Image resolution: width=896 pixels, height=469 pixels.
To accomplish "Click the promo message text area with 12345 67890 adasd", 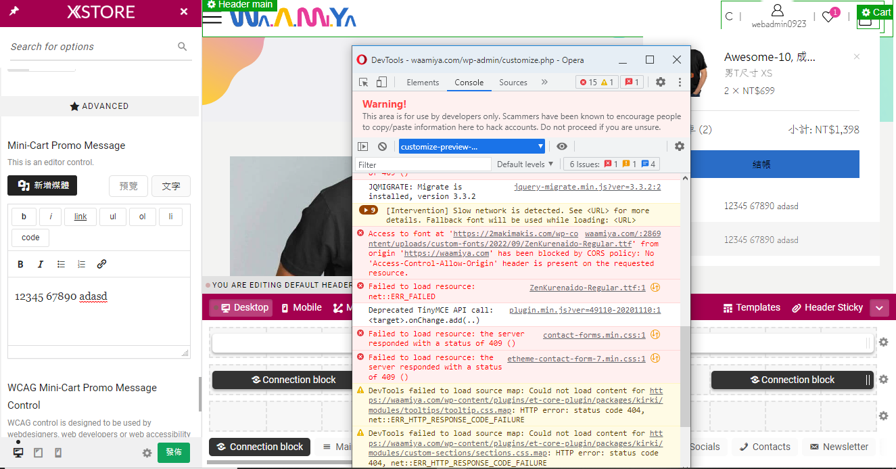I will 99,311.
